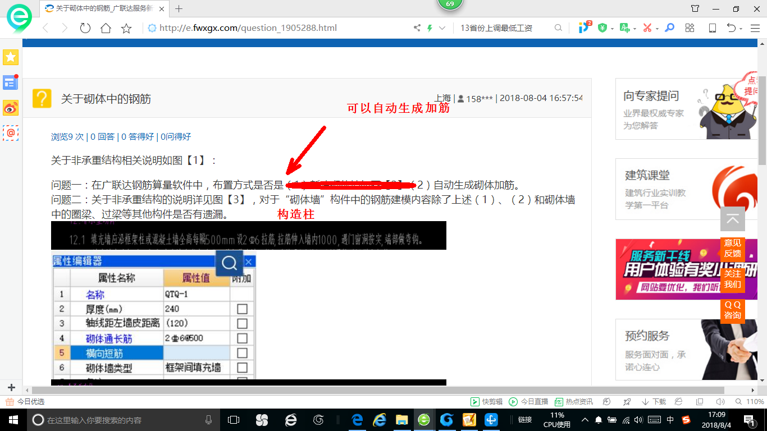Tick the 砌体墙类型 row 附加 checkbox

(242, 368)
